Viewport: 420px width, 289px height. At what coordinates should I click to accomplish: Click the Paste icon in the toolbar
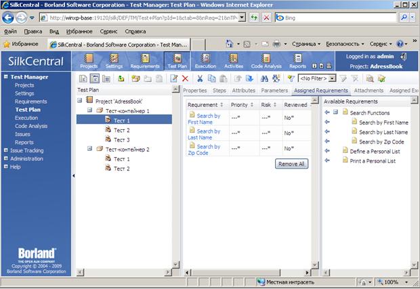point(223,79)
